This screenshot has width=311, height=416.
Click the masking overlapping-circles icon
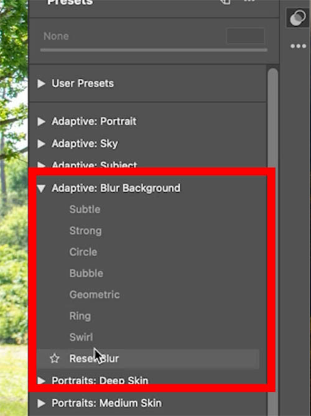(298, 18)
